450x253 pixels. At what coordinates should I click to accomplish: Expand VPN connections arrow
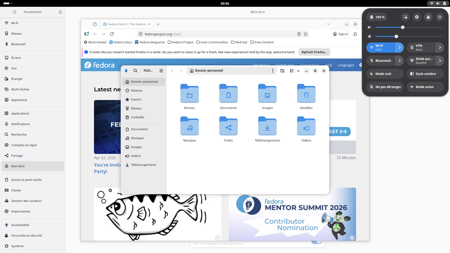point(440,47)
